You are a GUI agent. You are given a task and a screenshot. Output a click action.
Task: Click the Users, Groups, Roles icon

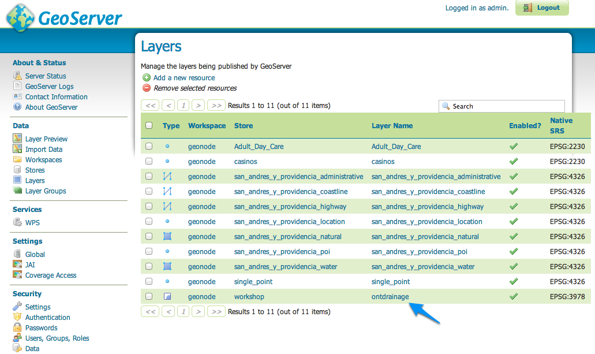(17, 338)
